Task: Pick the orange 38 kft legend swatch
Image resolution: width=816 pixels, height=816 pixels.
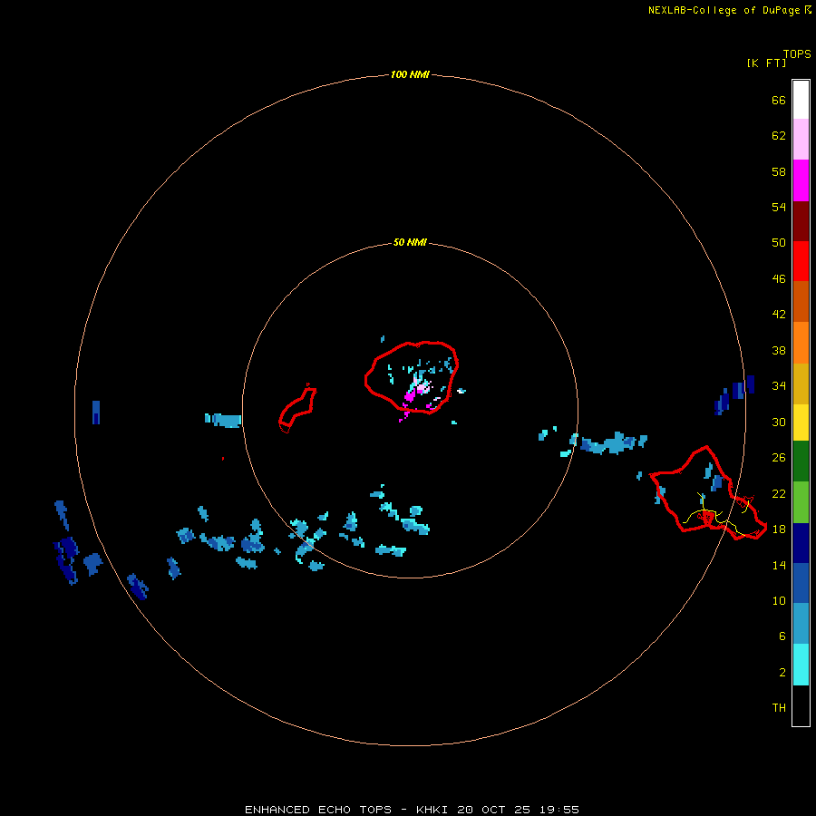Action: pos(801,343)
